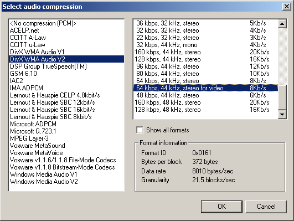Select 64 kbps stereo for video format

pos(205,88)
